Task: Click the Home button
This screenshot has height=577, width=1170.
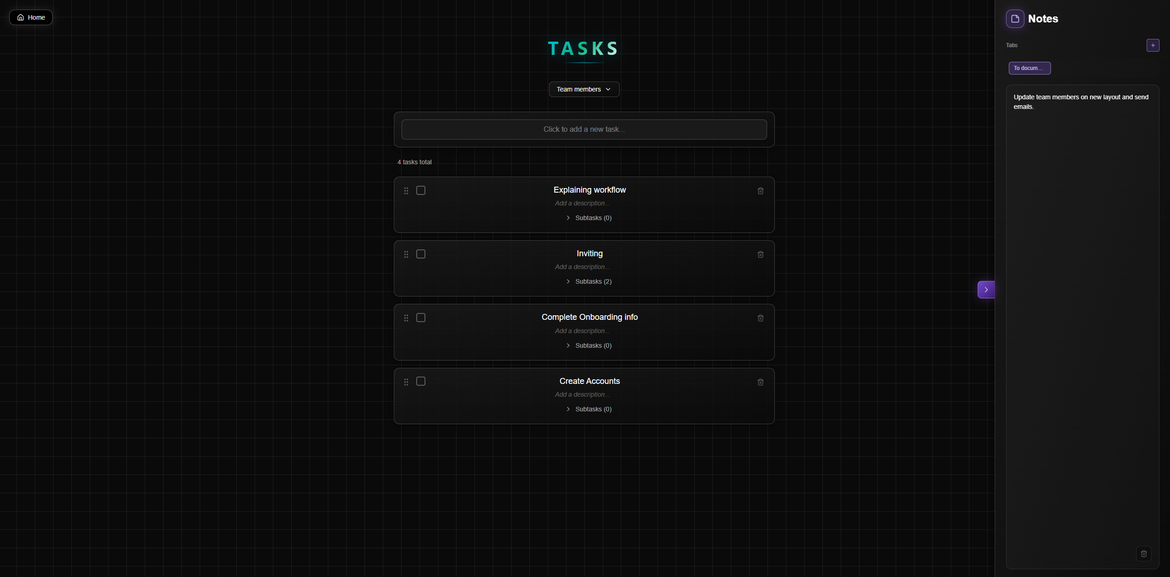Action: click(x=30, y=17)
